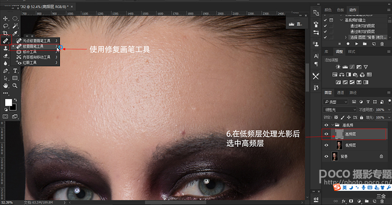392x205 pixels.
Task: Expand the 选择 图层 action step
Action: (x=346, y=37)
